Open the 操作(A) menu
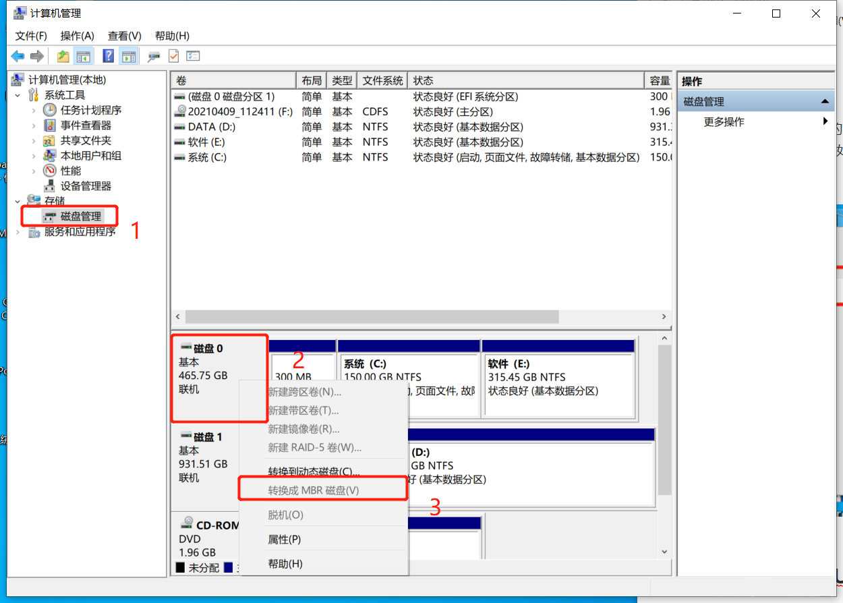 [77, 36]
